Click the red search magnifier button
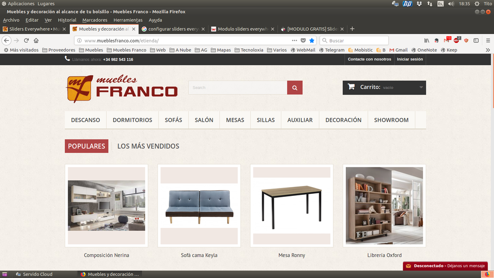The height and width of the screenshot is (278, 494). [x=294, y=88]
